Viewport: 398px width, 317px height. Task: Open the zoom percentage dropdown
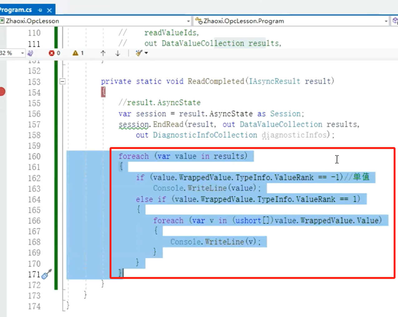point(22,53)
